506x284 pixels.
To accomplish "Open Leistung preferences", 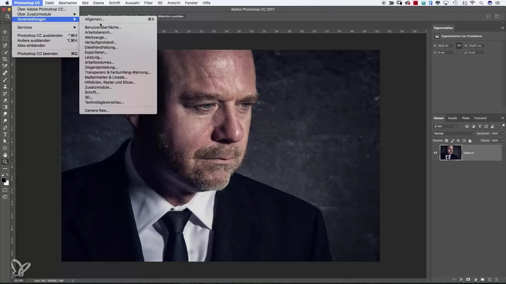I will (x=118, y=57).
